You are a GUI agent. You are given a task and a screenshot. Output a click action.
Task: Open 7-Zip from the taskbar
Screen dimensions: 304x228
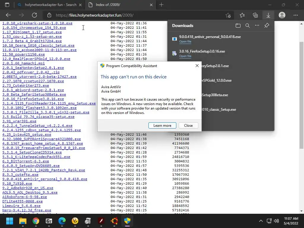[x=49, y=221]
